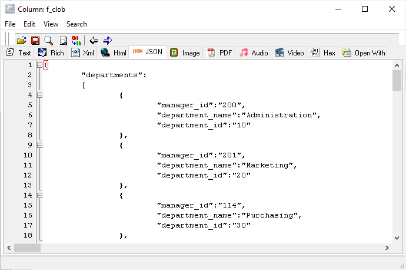Close the Column: f_clob window
The width and height of the screenshot is (406, 270).
click(x=392, y=9)
